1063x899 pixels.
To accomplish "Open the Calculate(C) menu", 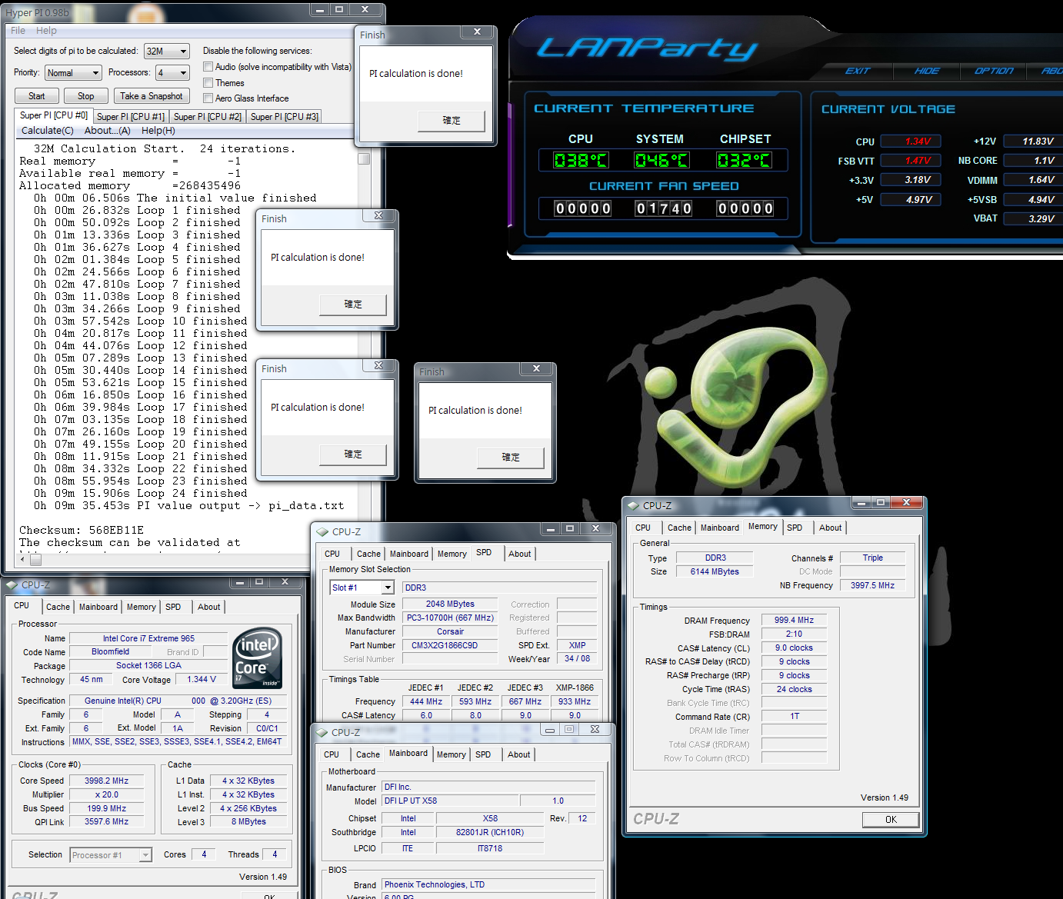I will point(48,131).
